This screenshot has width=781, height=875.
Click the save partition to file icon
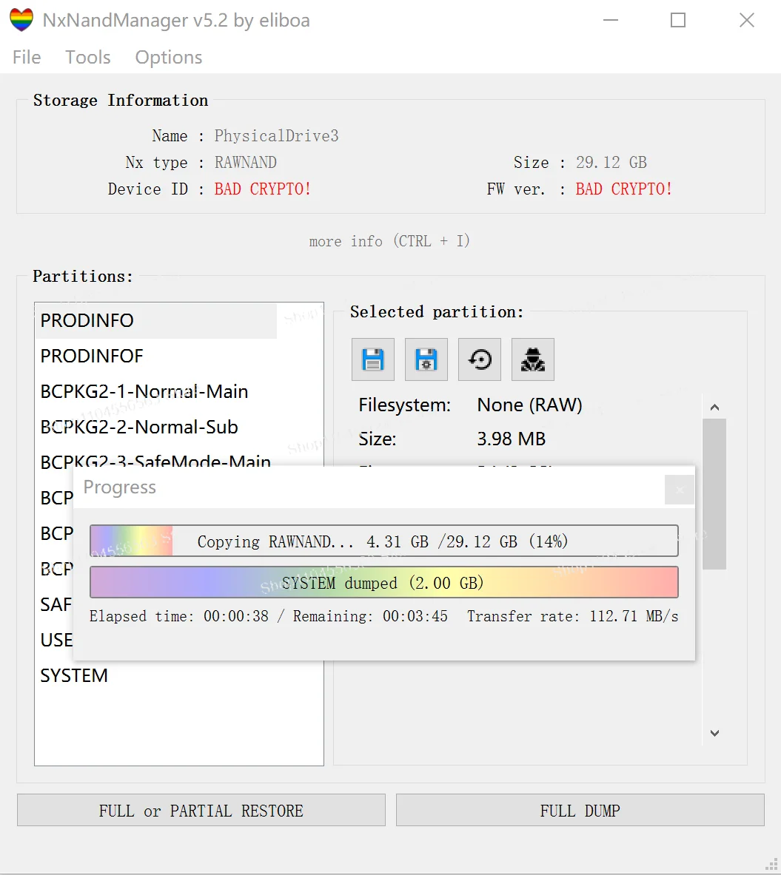(x=372, y=359)
